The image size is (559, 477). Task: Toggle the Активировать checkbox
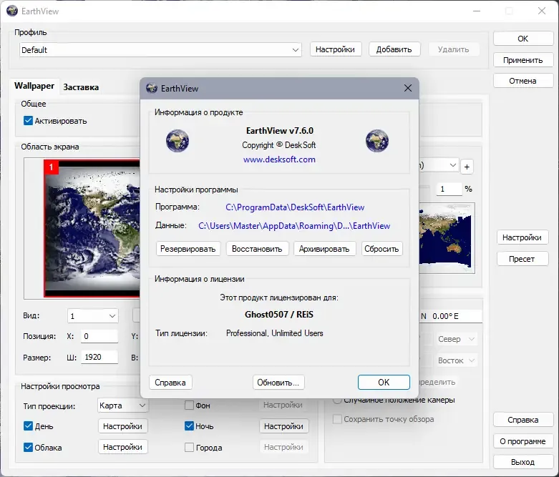coord(28,121)
